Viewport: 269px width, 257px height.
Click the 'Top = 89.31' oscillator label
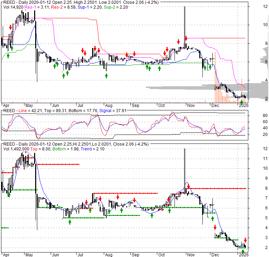pos(55,111)
